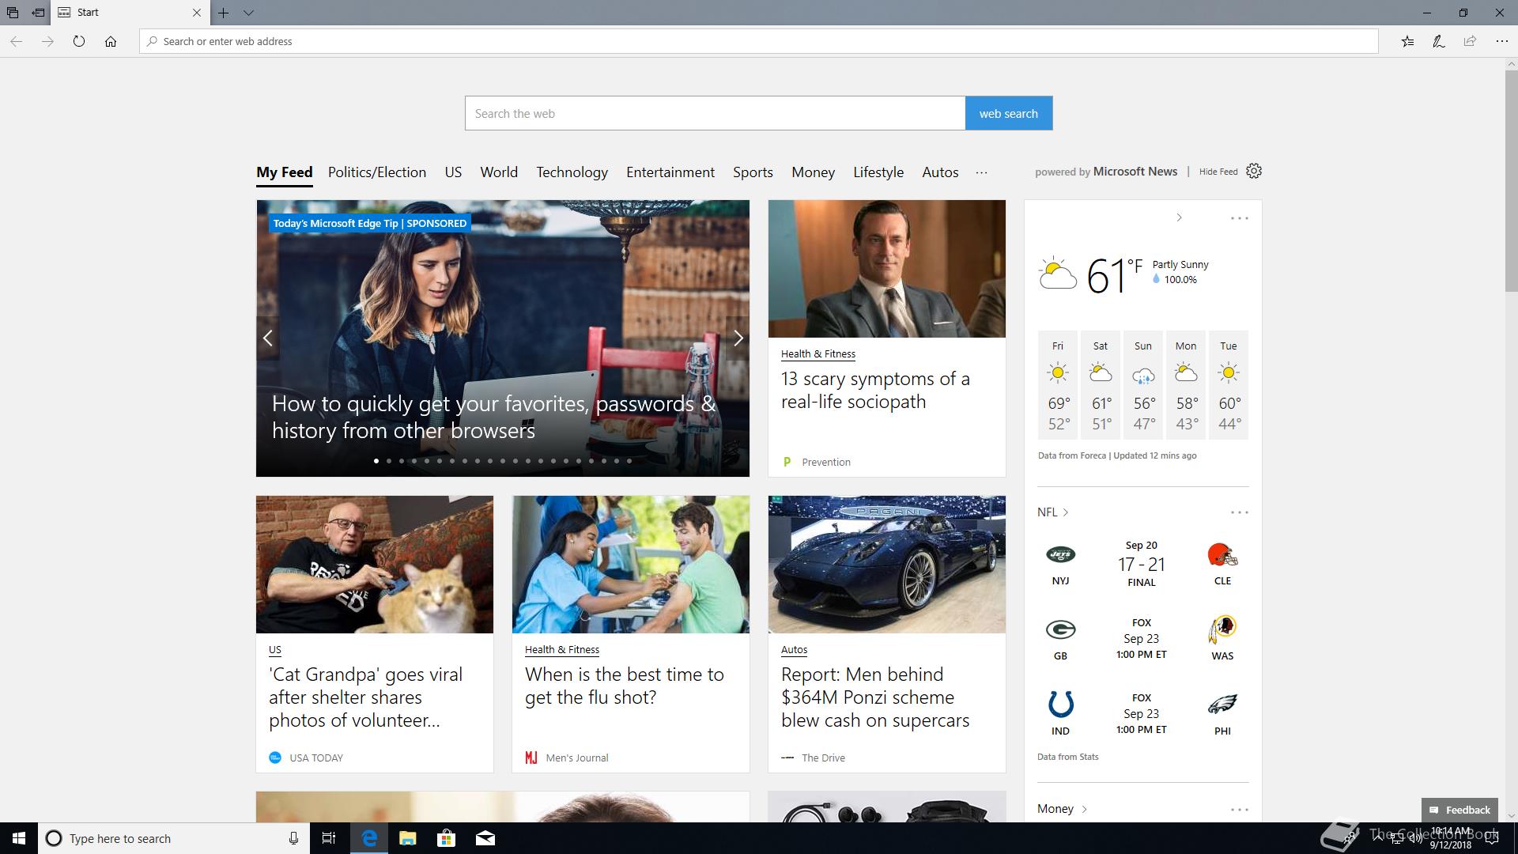1518x854 pixels.
Task: Open Ponzi scheme supercars article
Action: pos(875,697)
